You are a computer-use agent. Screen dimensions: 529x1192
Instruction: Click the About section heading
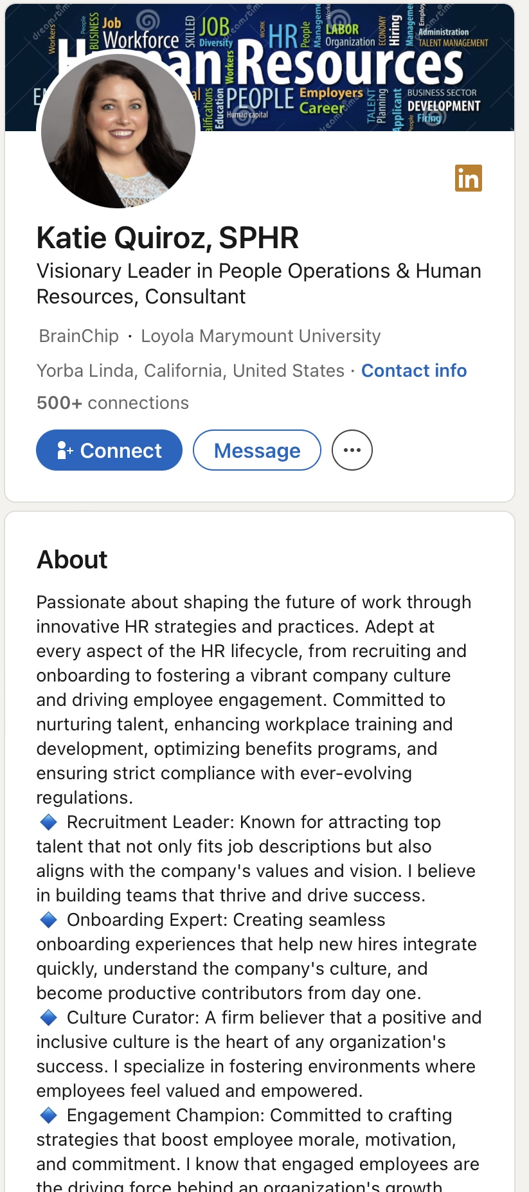pyautogui.click(x=72, y=559)
